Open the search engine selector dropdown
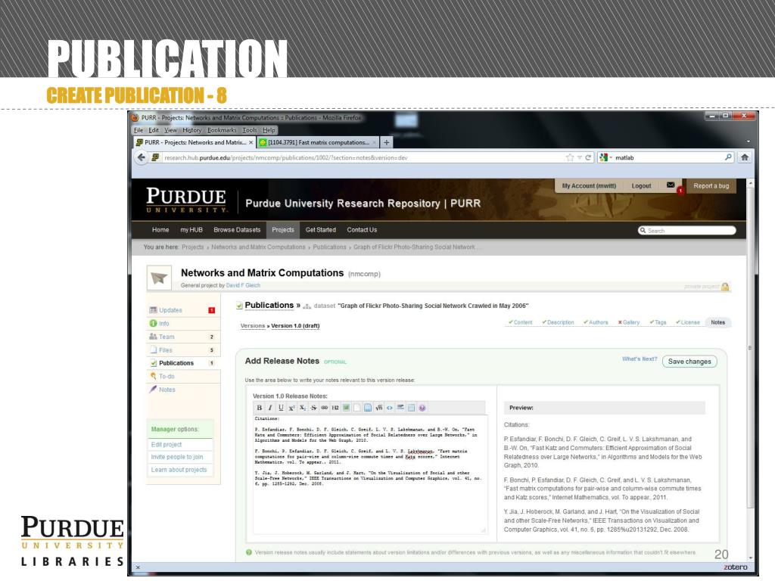Viewport: 775px width, 581px height. pyautogui.click(x=606, y=157)
